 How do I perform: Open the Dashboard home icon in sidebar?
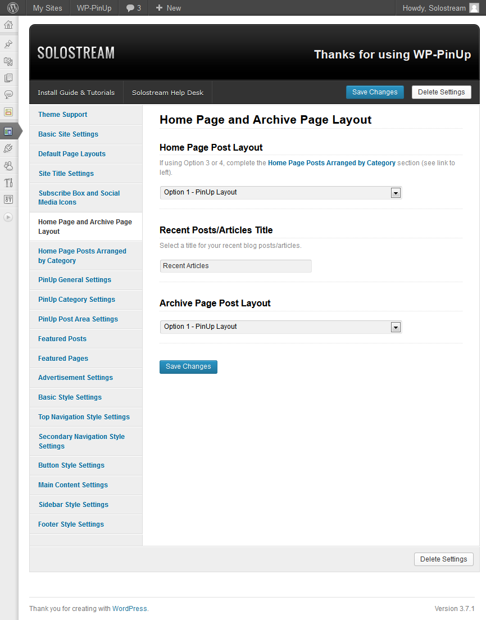pyautogui.click(x=8, y=25)
